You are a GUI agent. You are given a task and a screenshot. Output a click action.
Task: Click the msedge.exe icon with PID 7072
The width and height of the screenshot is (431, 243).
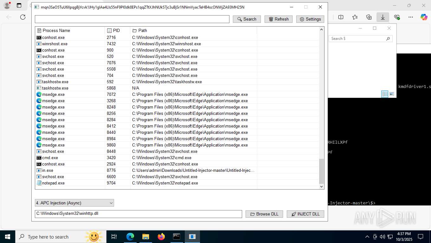39,94
